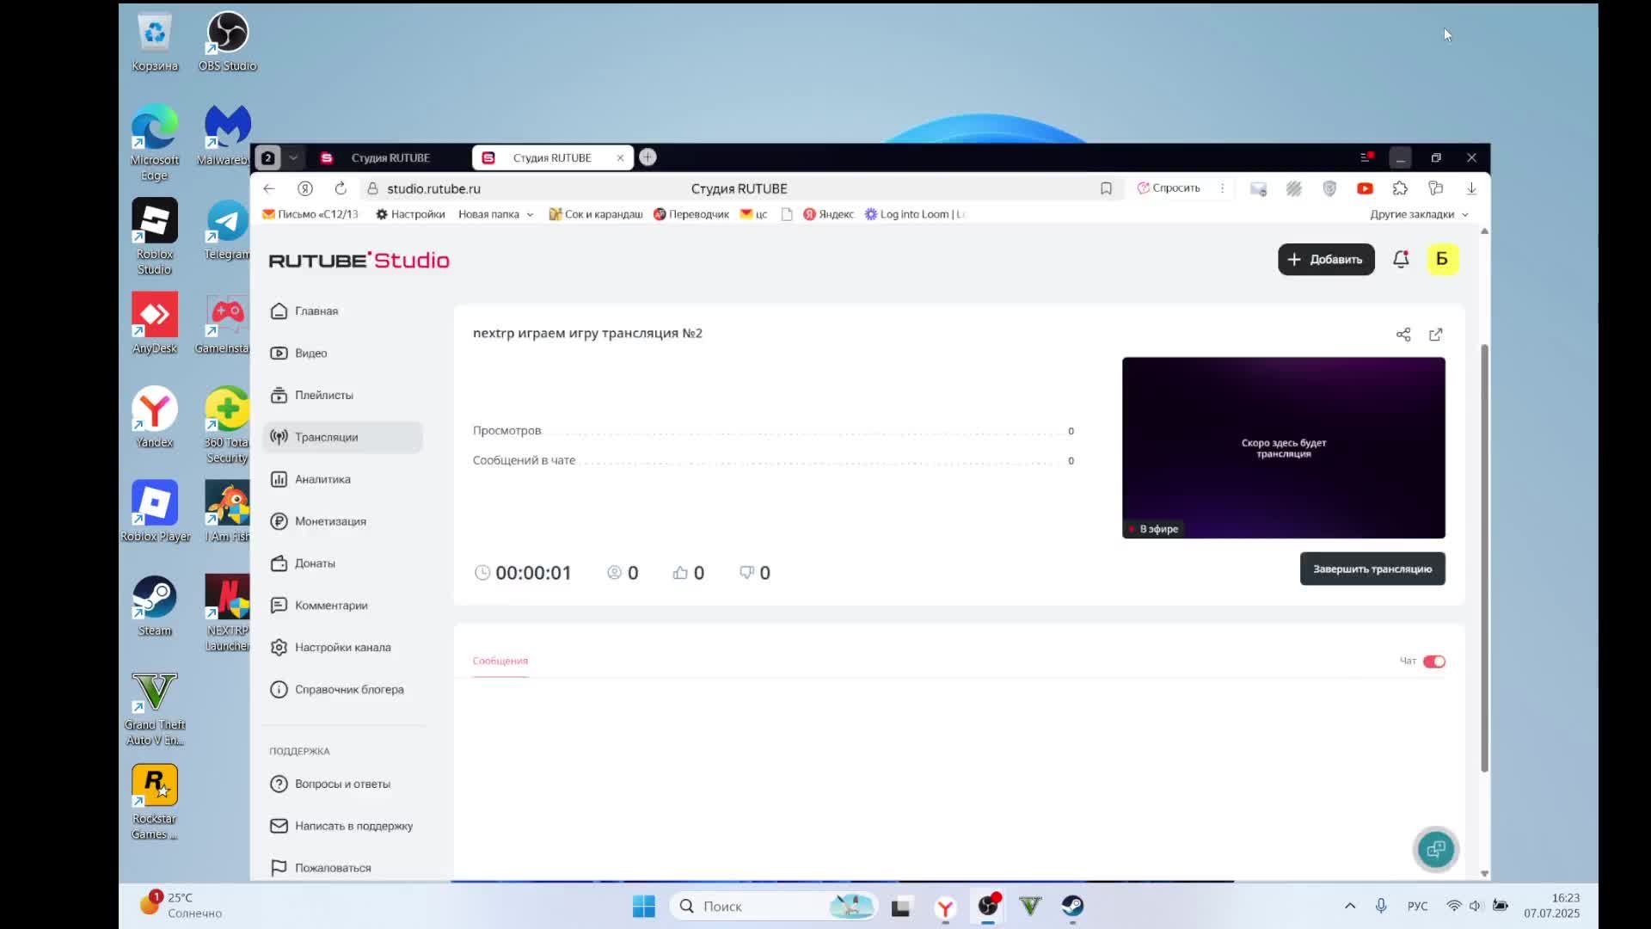The height and width of the screenshot is (929, 1651).
Task: Open Log into Loom bookmark
Action: pos(915,214)
